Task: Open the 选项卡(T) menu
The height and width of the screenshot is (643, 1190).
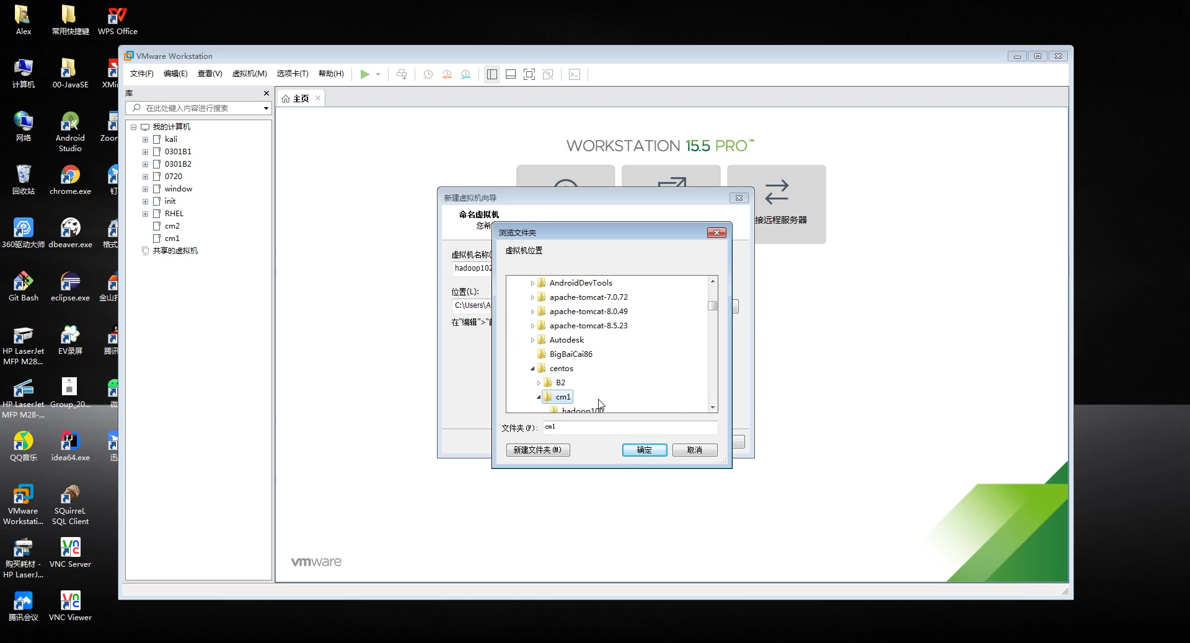Action: 293,74
